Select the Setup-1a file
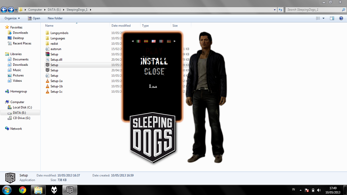This screenshot has width=347, height=195. pos(57,81)
